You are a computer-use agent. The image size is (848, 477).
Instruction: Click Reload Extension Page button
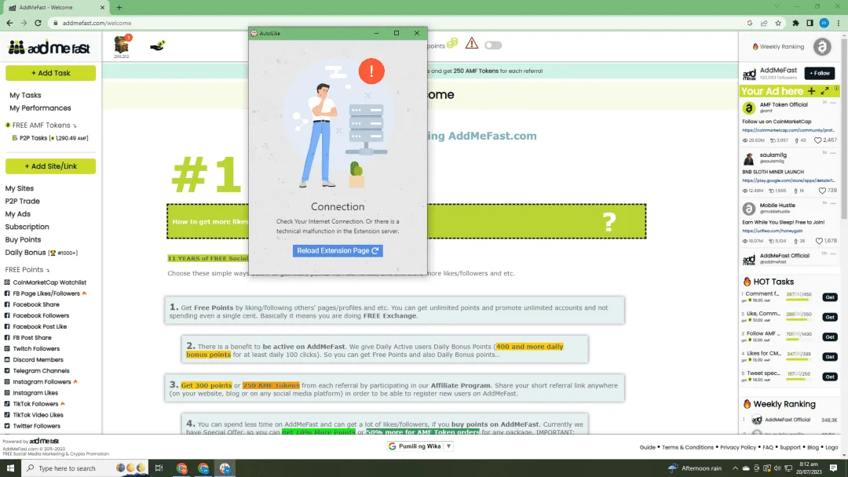[x=338, y=250]
